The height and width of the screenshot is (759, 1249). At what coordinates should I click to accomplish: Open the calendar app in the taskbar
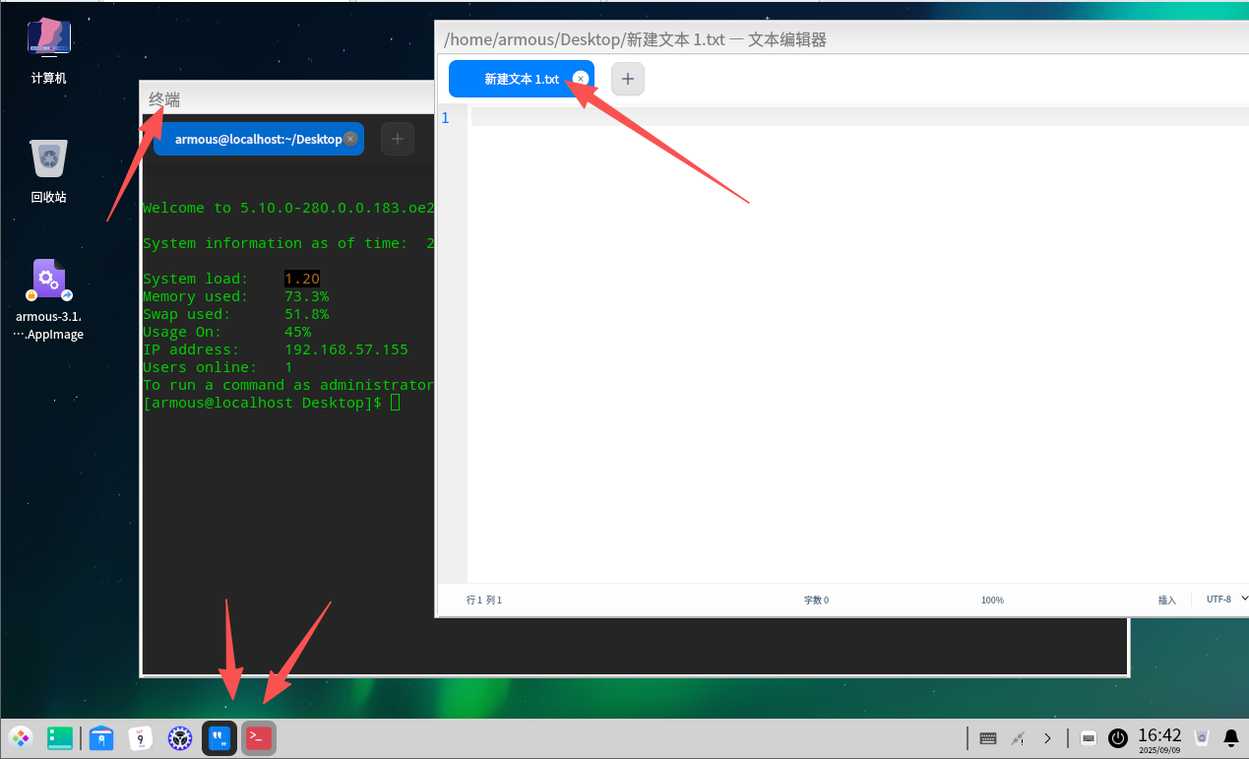click(x=141, y=737)
